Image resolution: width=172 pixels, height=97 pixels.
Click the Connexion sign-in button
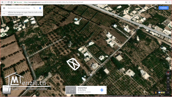164,8
